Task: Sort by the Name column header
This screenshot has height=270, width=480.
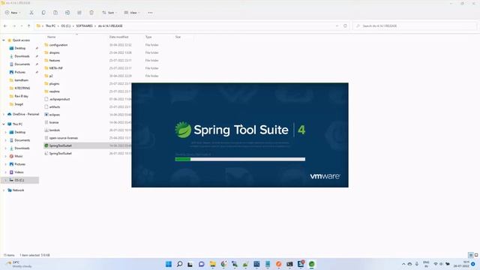Action: click(x=52, y=37)
